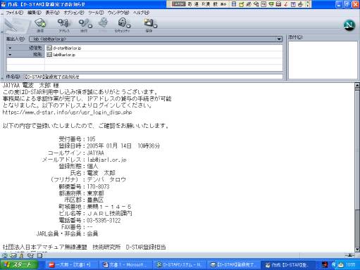Viewport: 360px width, 270px height.
Task: Open the Security button's dropdown arrow
Action: click(x=129, y=25)
